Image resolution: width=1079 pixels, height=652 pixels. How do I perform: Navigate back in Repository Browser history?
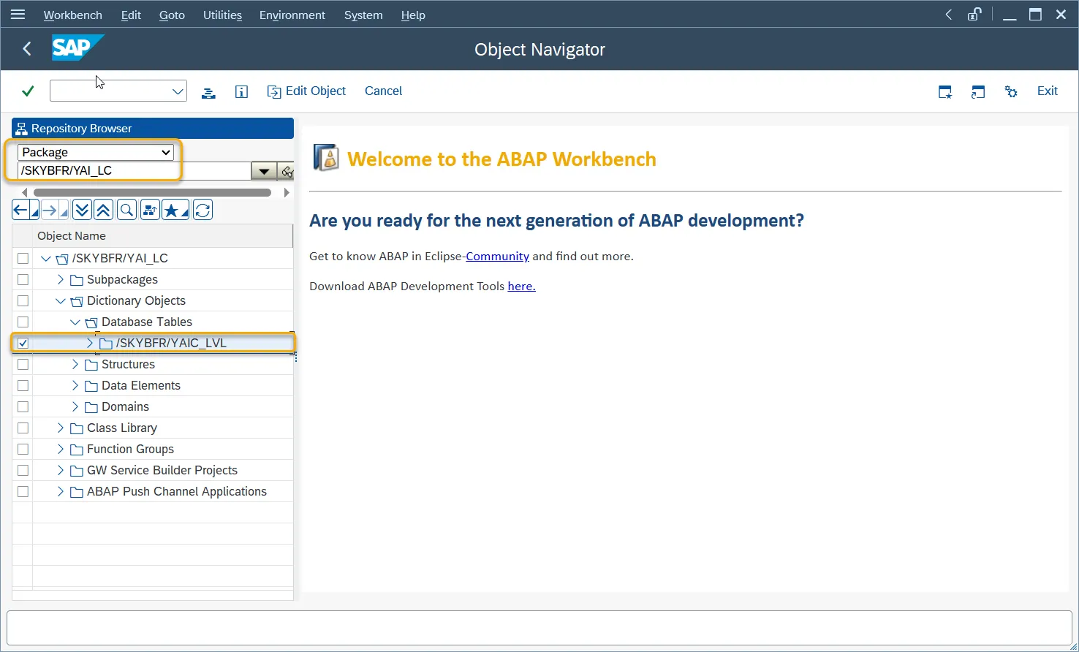coord(20,211)
